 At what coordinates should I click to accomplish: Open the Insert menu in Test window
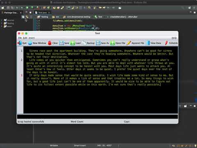pyautogui.click(x=32, y=38)
